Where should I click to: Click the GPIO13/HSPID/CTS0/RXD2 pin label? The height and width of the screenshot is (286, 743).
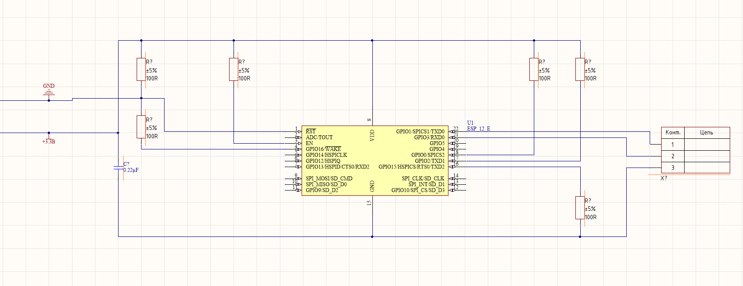point(337,167)
